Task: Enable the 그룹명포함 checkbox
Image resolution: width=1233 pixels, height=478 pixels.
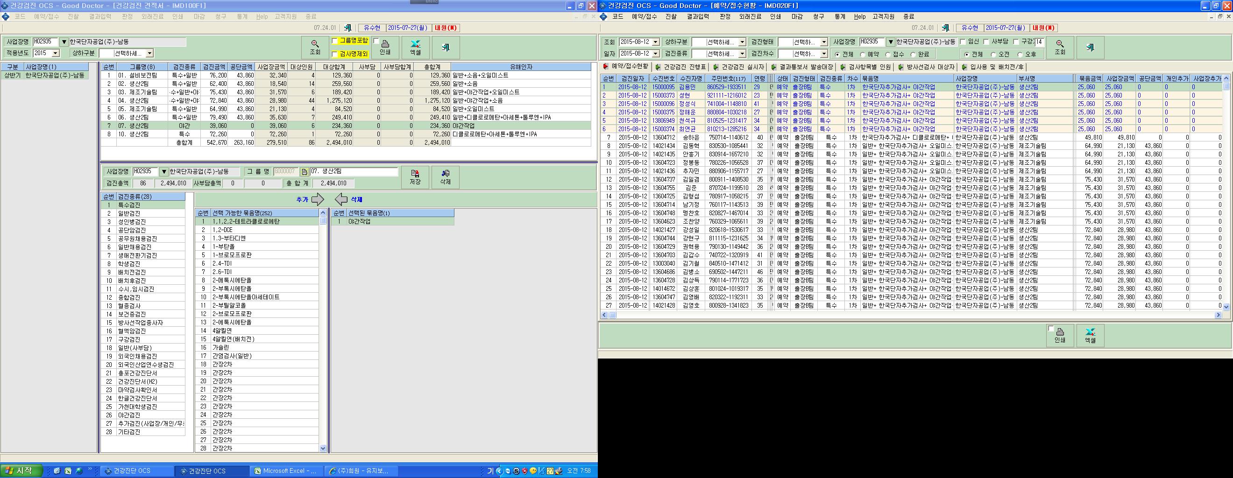Action: tap(334, 41)
